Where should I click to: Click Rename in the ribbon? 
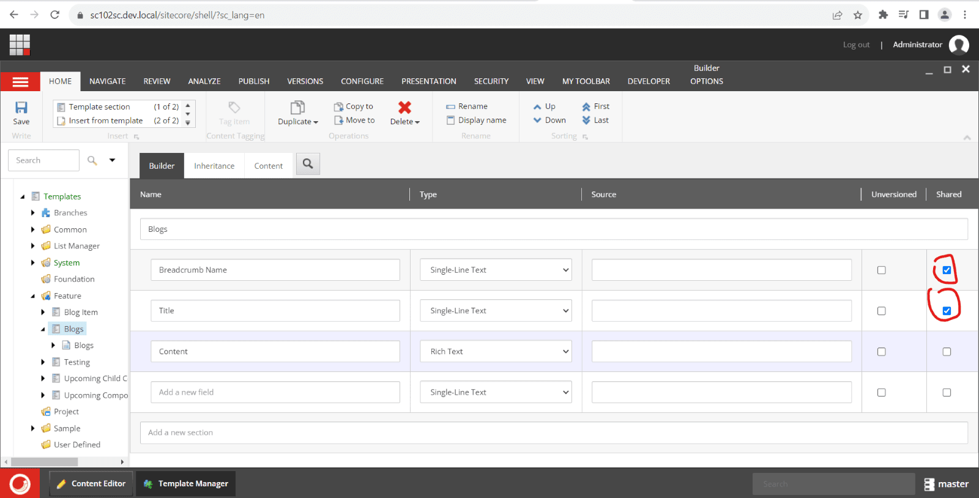click(x=467, y=106)
